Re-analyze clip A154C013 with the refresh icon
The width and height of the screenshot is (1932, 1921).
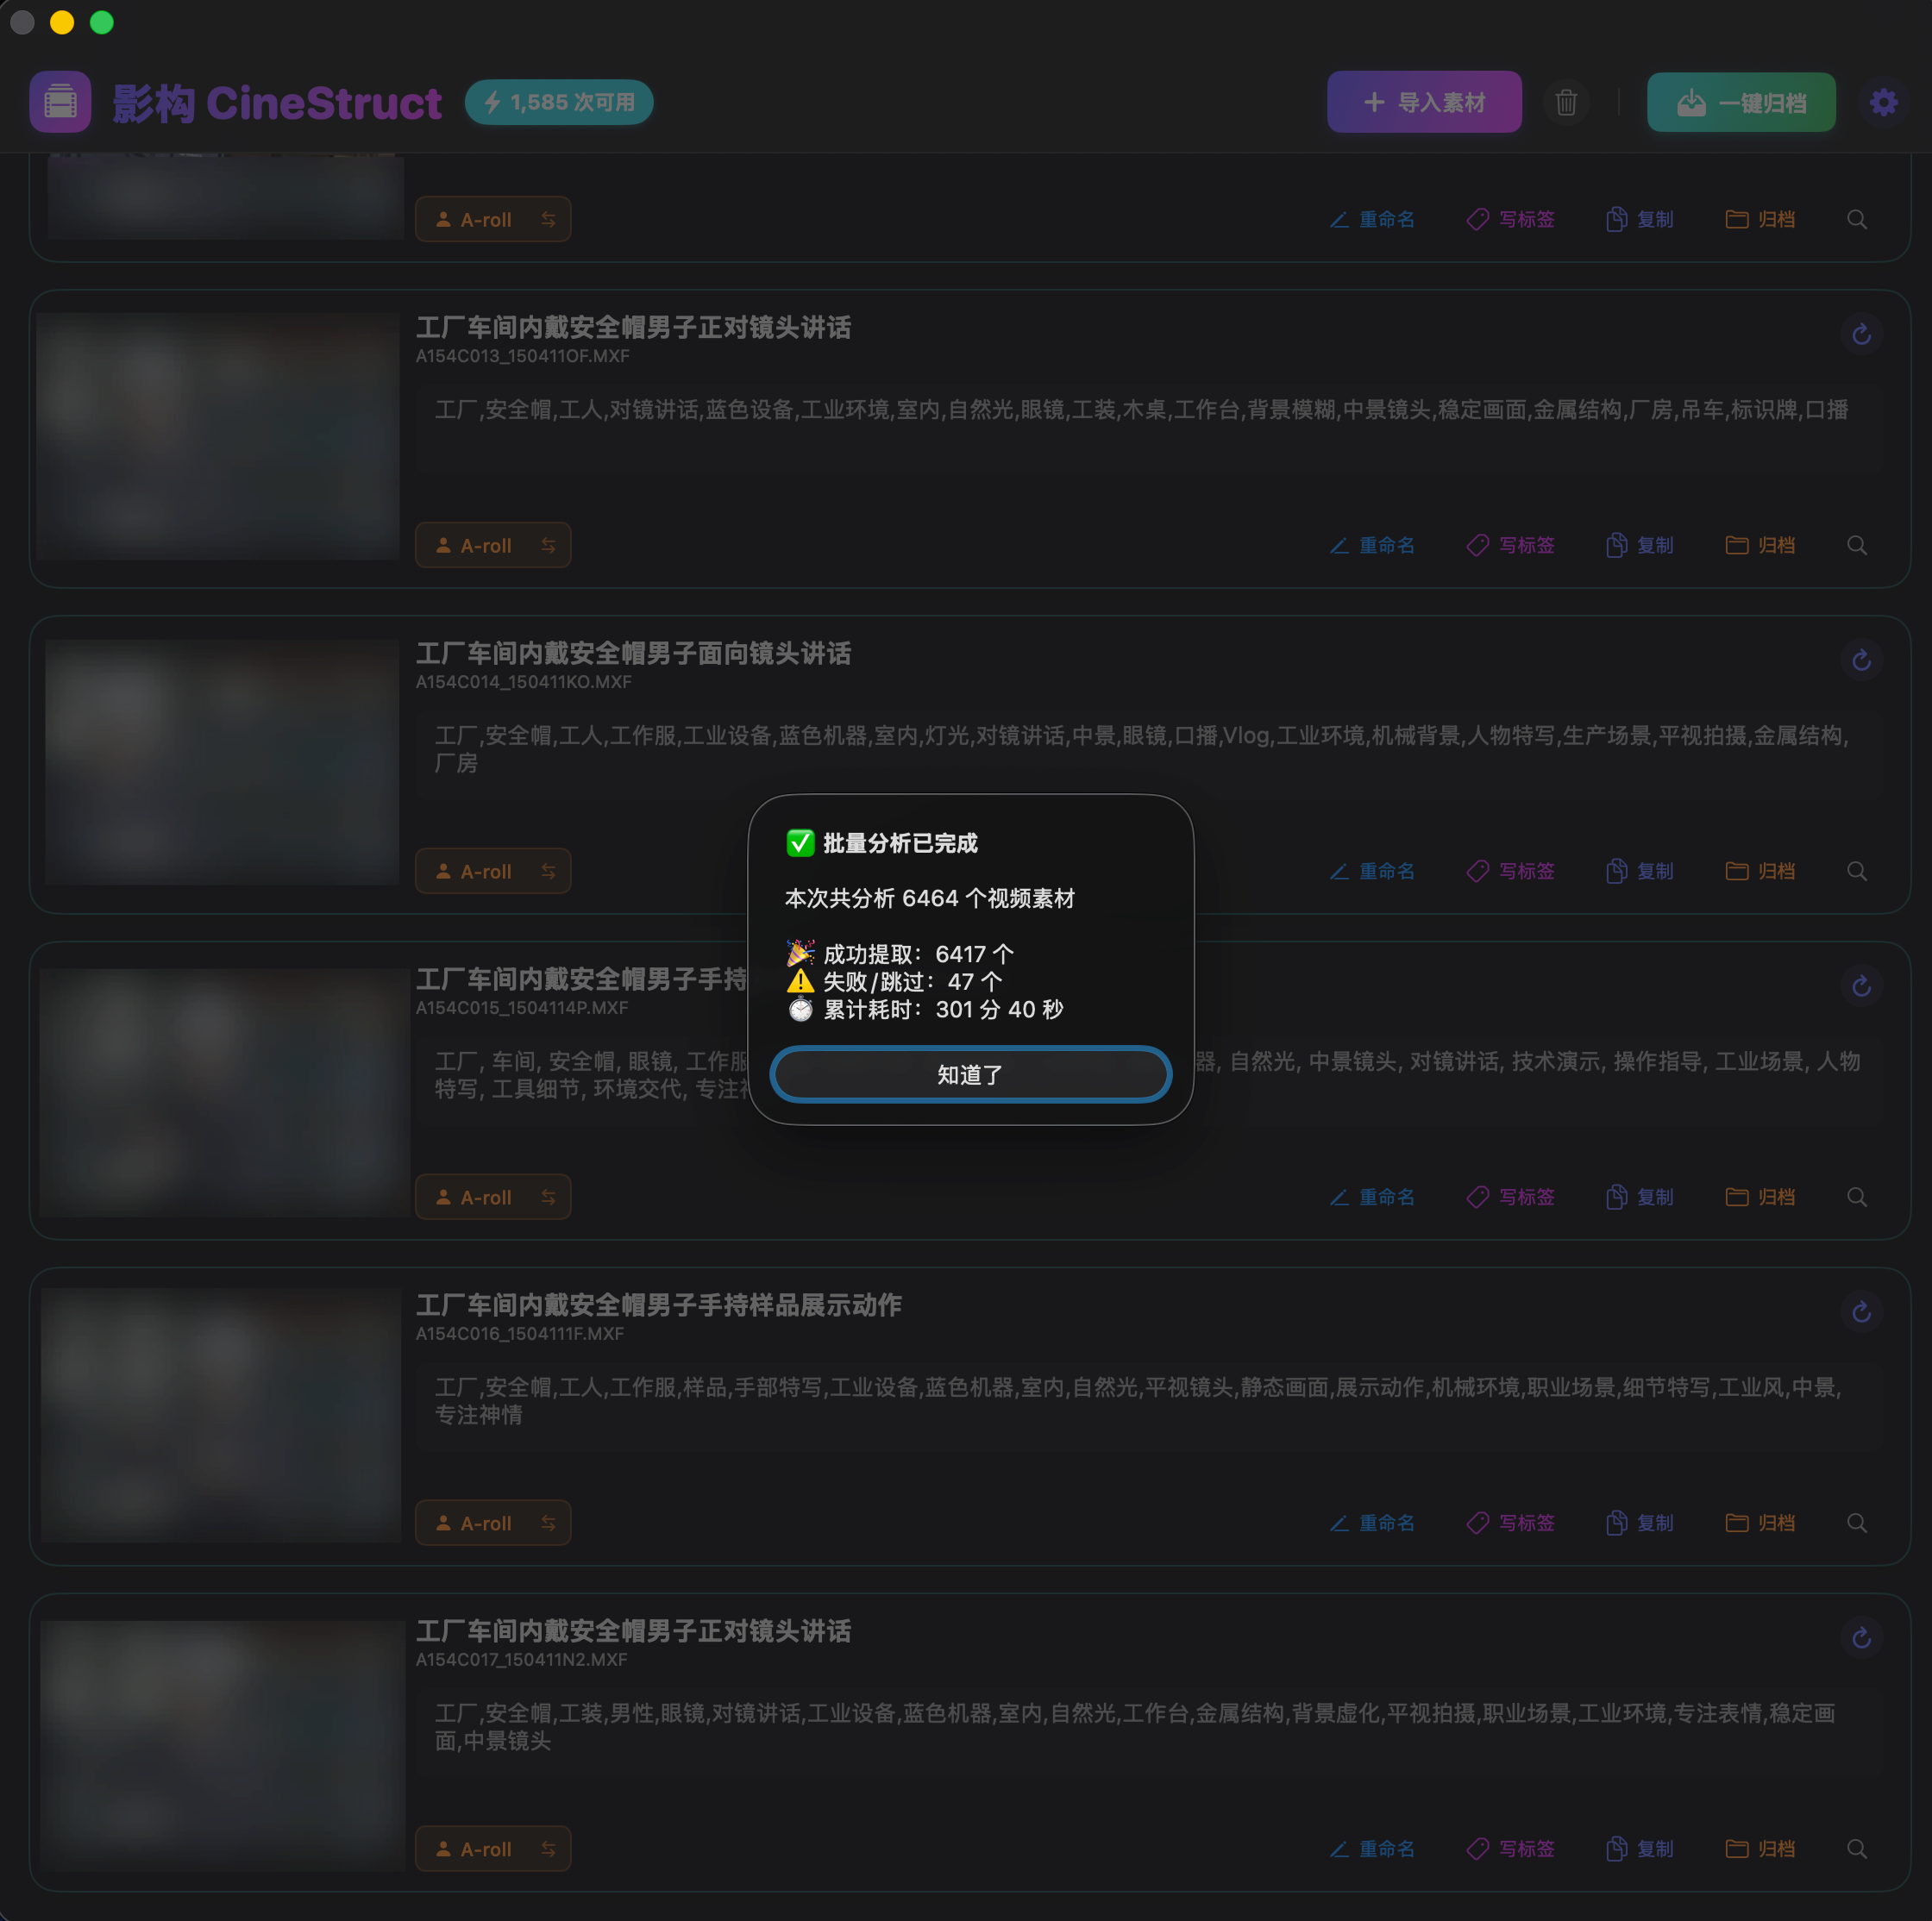[x=1860, y=334]
